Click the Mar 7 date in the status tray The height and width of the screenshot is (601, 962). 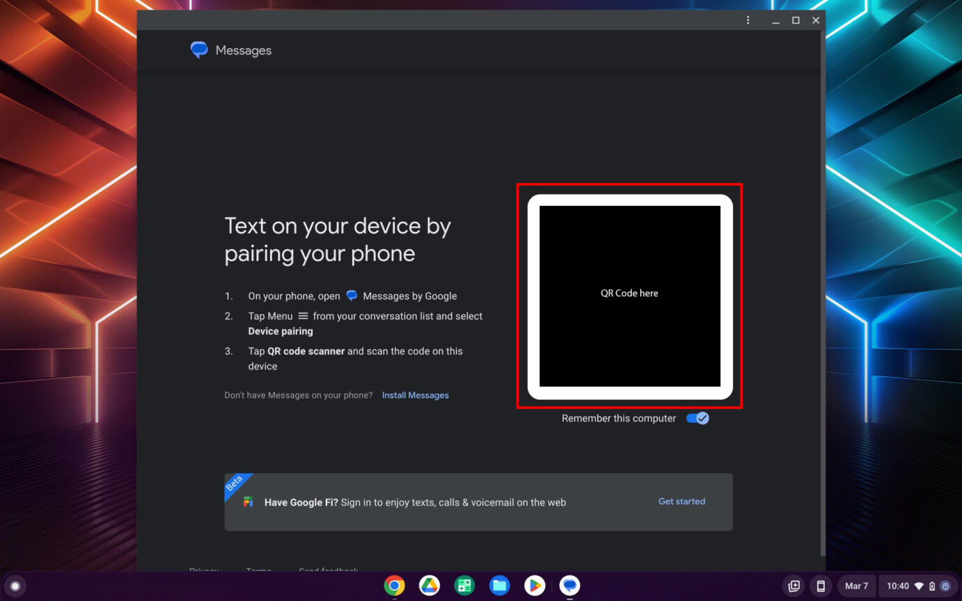click(856, 586)
